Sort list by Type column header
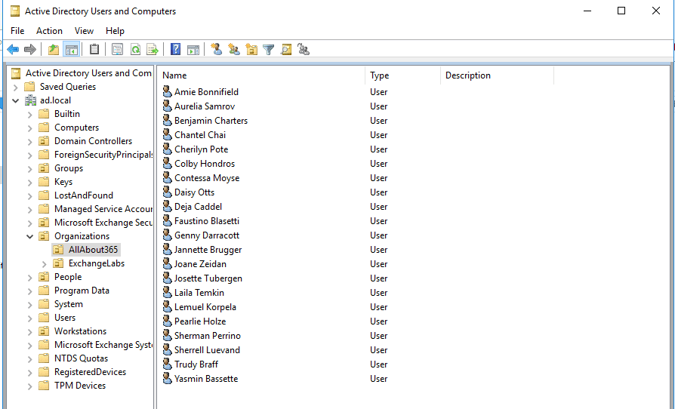675x409 pixels. pos(402,75)
